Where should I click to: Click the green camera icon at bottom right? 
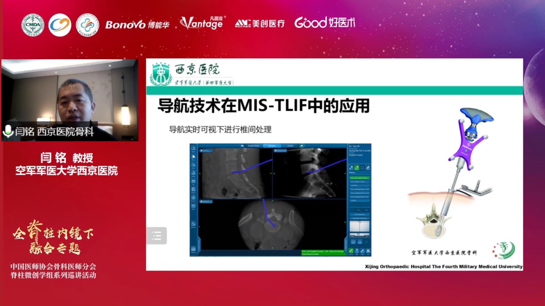tap(351, 250)
